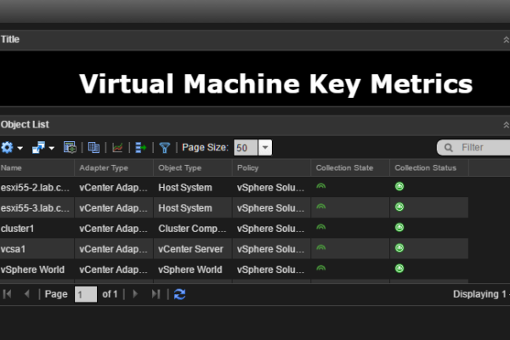Screen dimensions: 510x340
Task: Select the esxi55-3.lab.c... row name
Action: pos(35,208)
